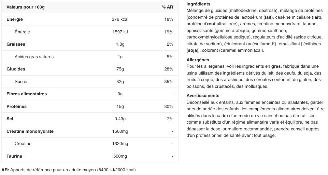Select the 'Allergènes' section heading
The width and height of the screenshot is (328, 175).
click(198, 60)
